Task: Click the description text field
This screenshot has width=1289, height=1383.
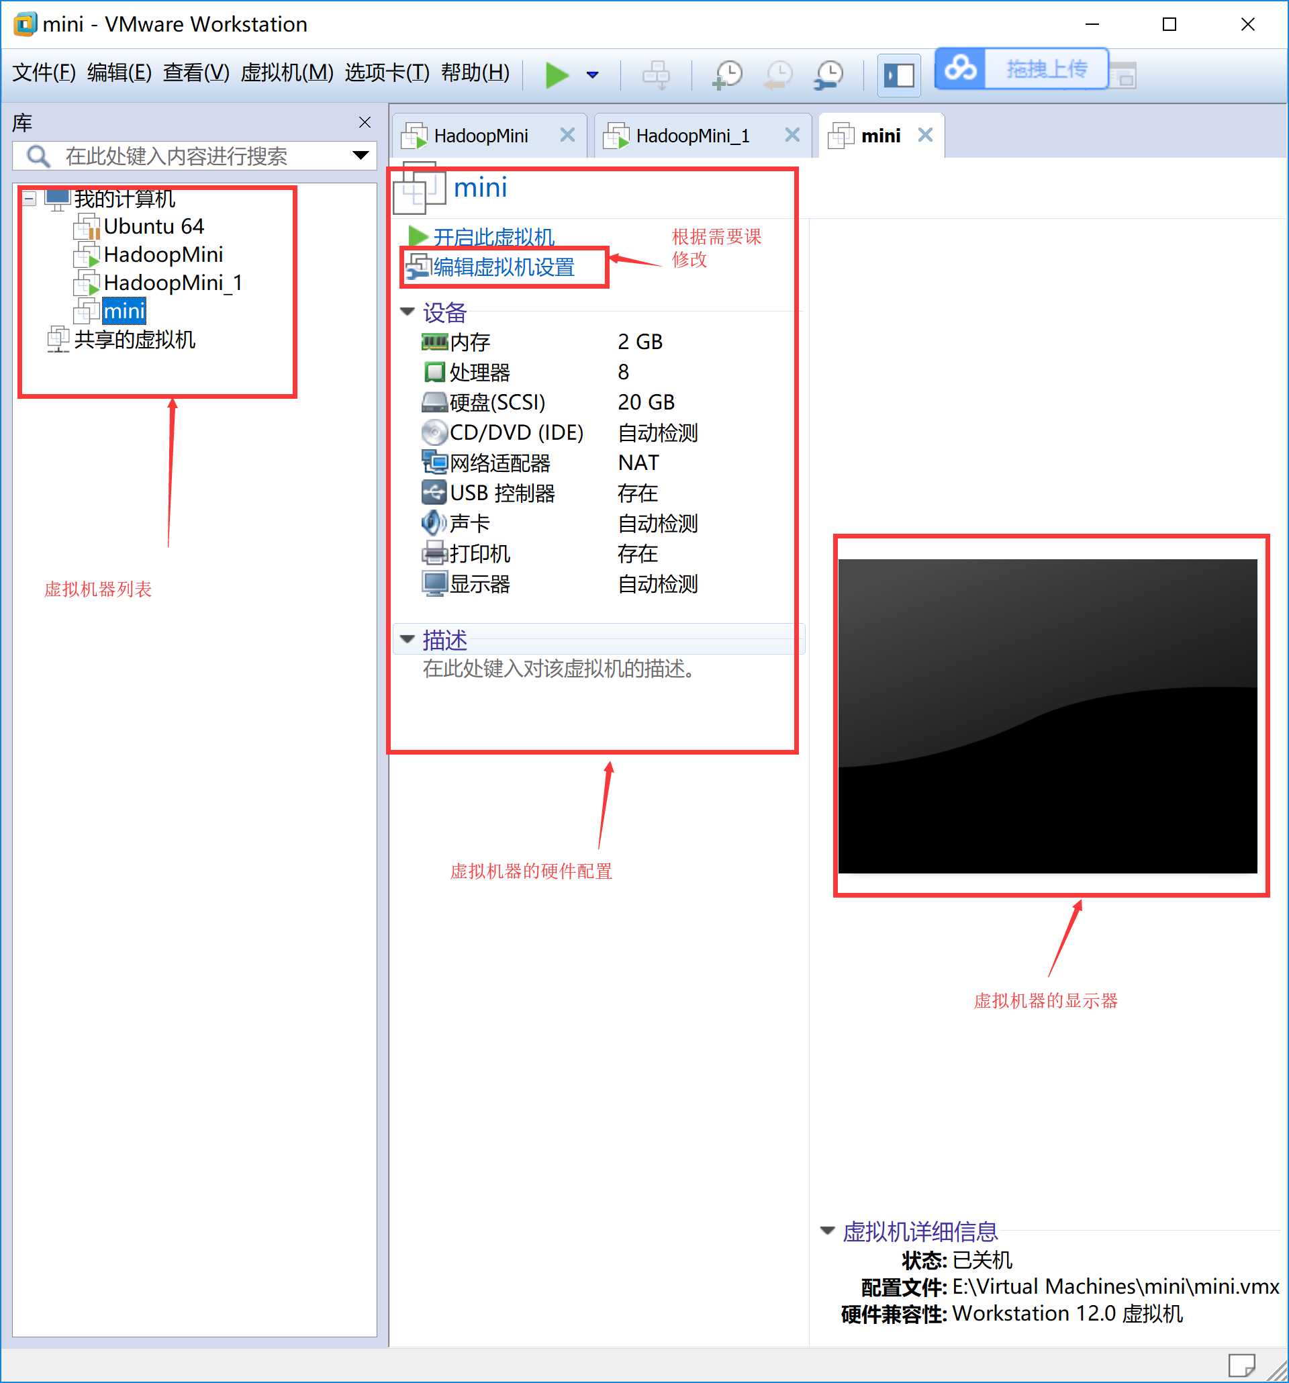Action: (560, 669)
